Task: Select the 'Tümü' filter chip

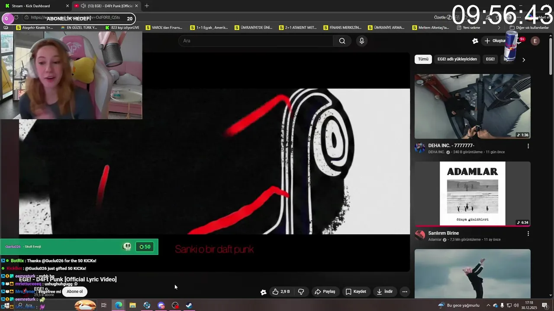Action: (423, 59)
